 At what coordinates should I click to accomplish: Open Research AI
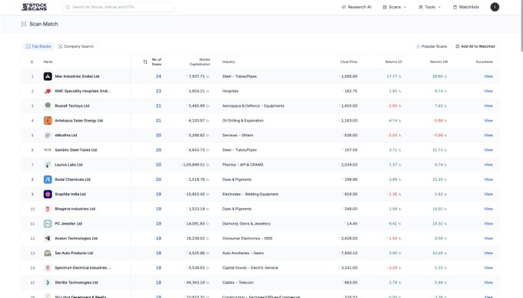point(357,7)
